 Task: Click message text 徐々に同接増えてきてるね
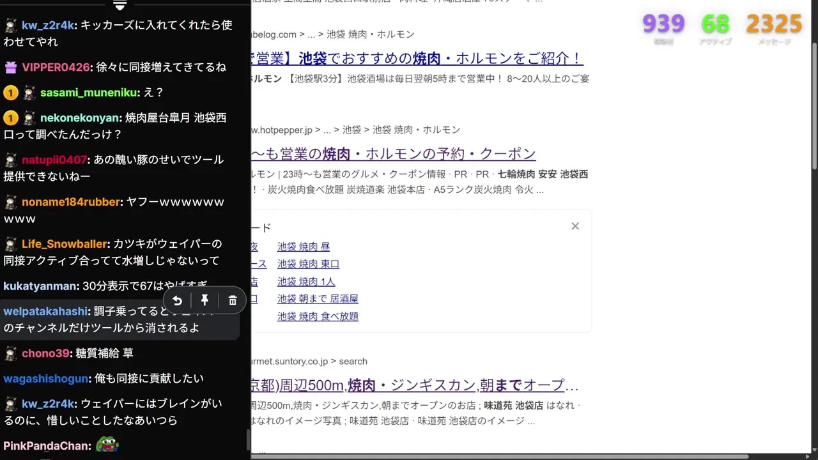(161, 67)
